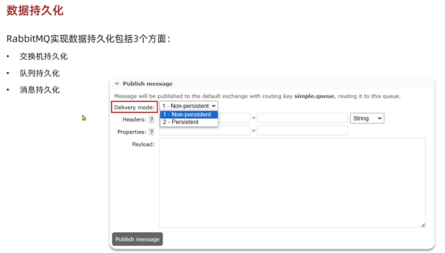Click the 'Payload:' label
Image resolution: width=445 pixels, height=253 pixels.
tap(143, 144)
